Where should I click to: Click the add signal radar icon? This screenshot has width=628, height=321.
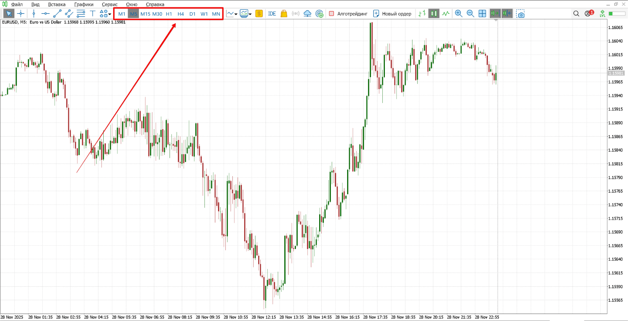(x=319, y=13)
